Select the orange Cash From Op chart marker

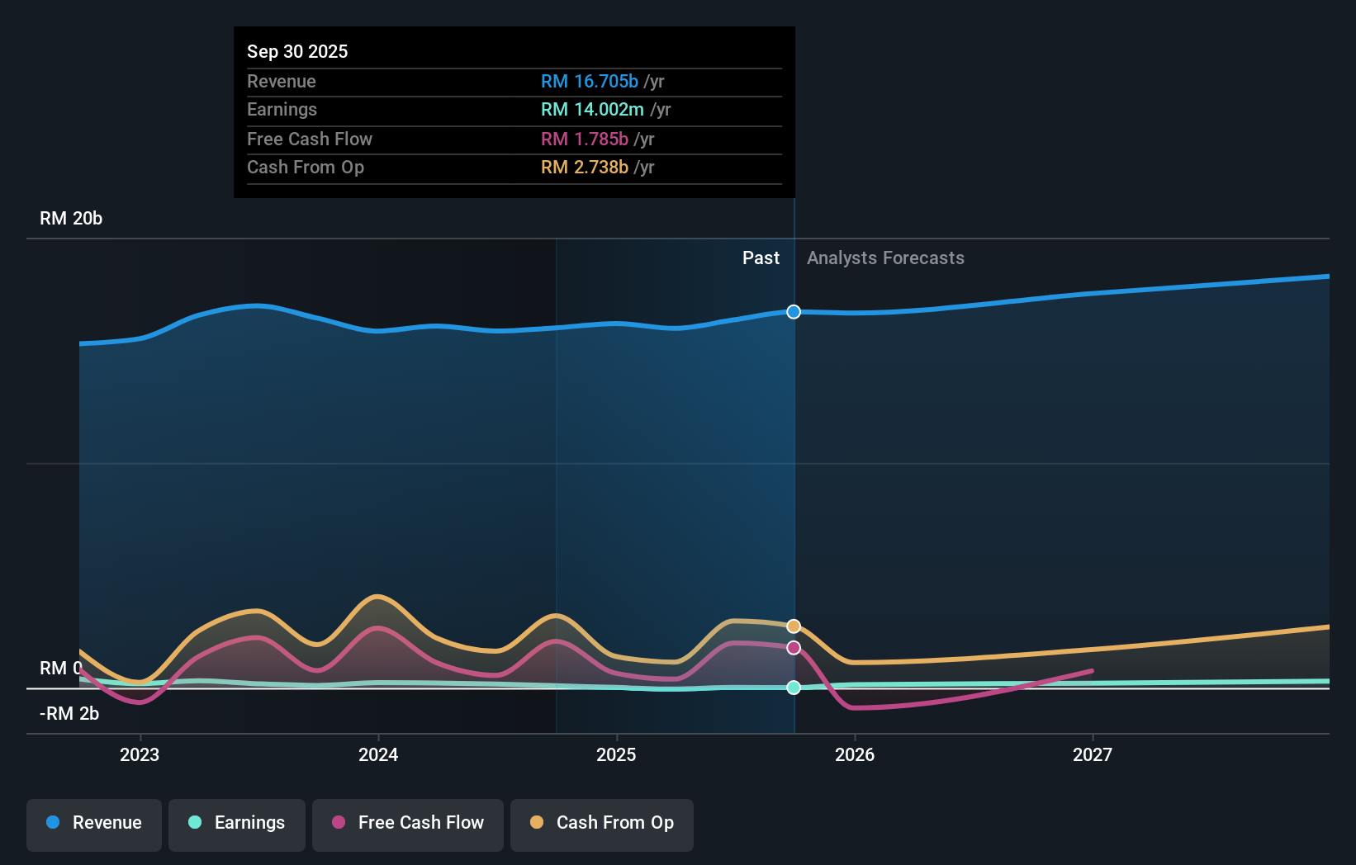click(794, 626)
